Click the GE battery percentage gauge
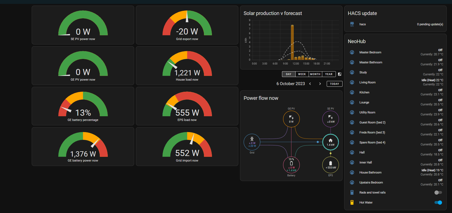This screenshot has height=213, width=452. pos(83,106)
